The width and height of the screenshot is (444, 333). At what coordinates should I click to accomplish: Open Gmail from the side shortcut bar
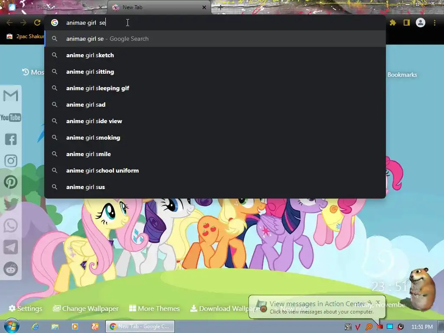(x=10, y=96)
